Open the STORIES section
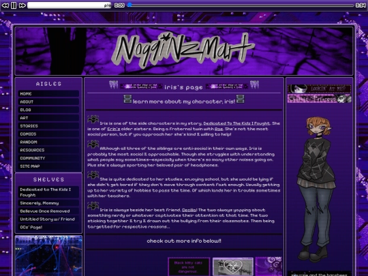Image resolution: width=368 pixels, height=276 pixels. (x=48, y=126)
